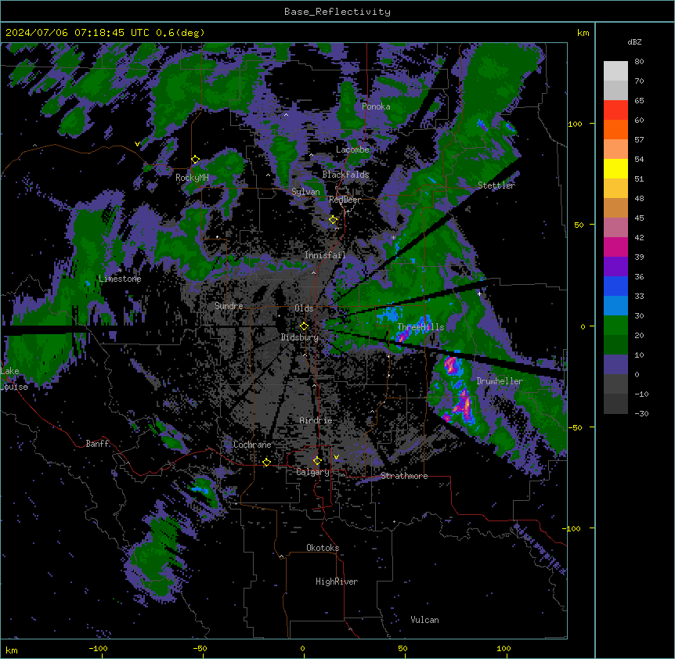The image size is (675, 659).
Task: Click the Limestone label on the map
Action: tap(120, 279)
